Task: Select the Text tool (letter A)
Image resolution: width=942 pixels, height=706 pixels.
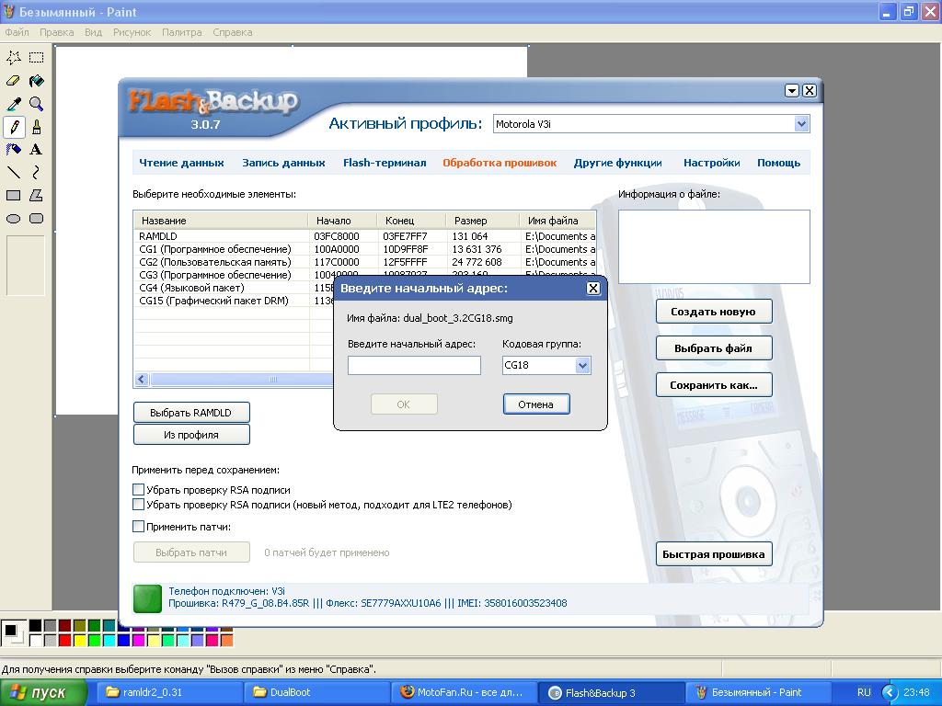Action: 37,150
